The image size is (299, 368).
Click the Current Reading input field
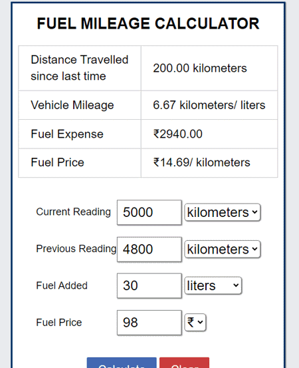(x=149, y=212)
